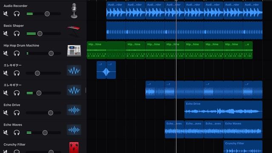Tap waveform icon of エレキギター track above Echo Drive
272x153 pixels.
(x=74, y=90)
